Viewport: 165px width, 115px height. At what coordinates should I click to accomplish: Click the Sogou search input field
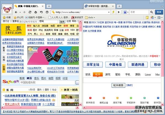coord(47,82)
